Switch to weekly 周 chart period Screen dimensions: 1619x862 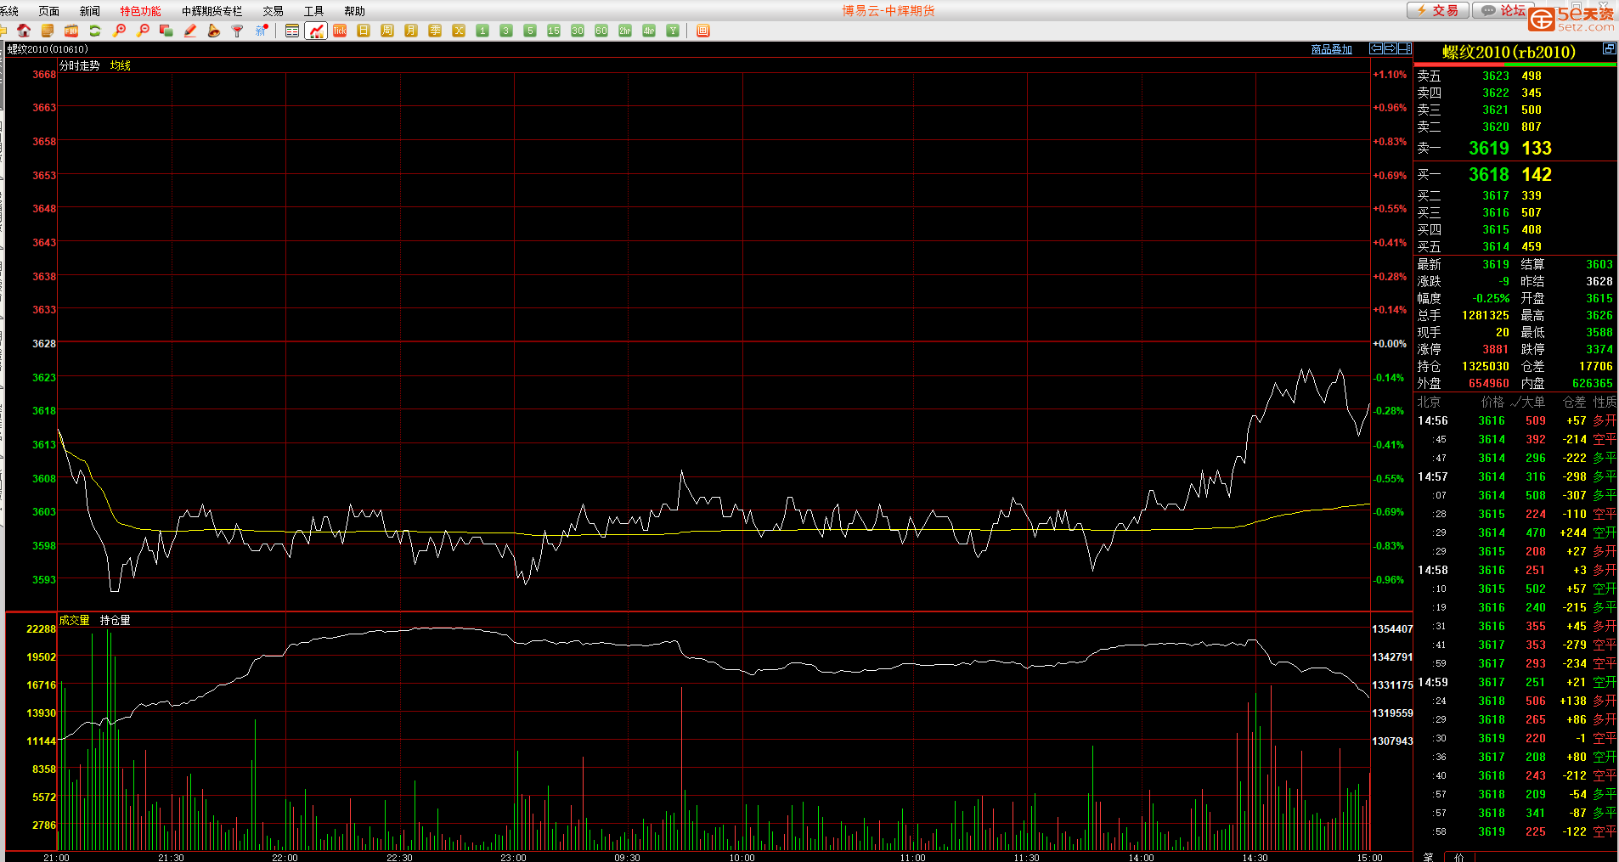[387, 31]
